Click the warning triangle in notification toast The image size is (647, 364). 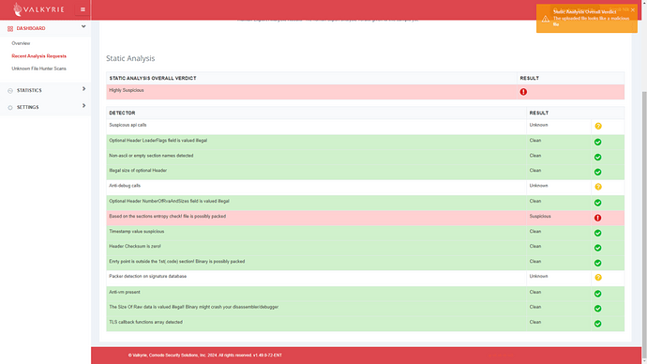pyautogui.click(x=545, y=19)
